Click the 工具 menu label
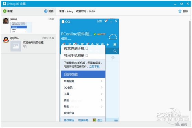 click(66, 94)
